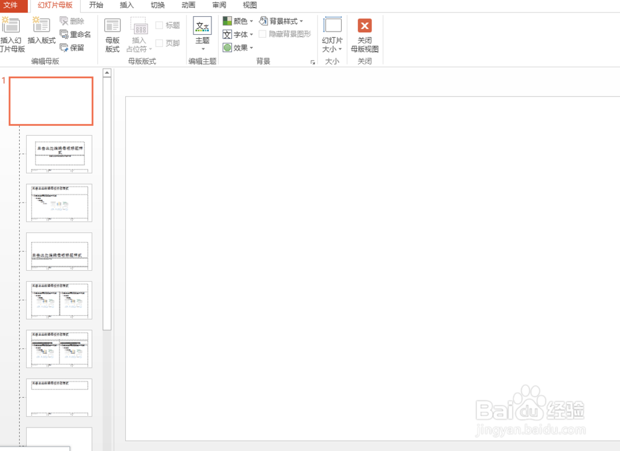The width and height of the screenshot is (620, 451).
Task: Open the Colors (颜色) dropdown
Action: 237,21
